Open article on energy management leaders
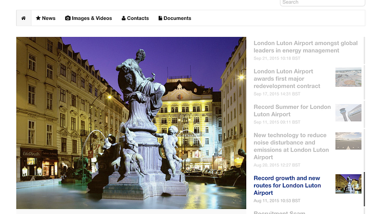Screen dimensions: 382x214 pos(306,46)
